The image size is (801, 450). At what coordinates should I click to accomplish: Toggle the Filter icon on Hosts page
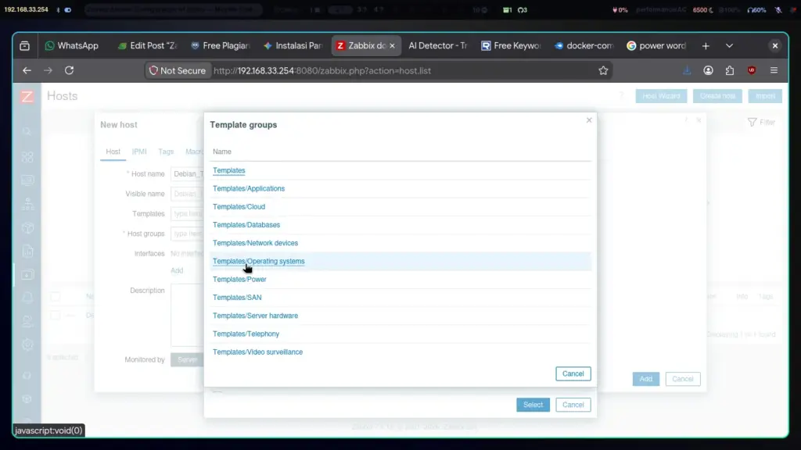coord(761,123)
